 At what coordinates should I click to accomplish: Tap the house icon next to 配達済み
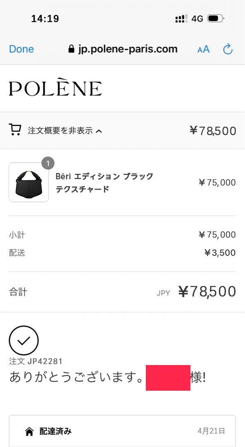(x=29, y=431)
